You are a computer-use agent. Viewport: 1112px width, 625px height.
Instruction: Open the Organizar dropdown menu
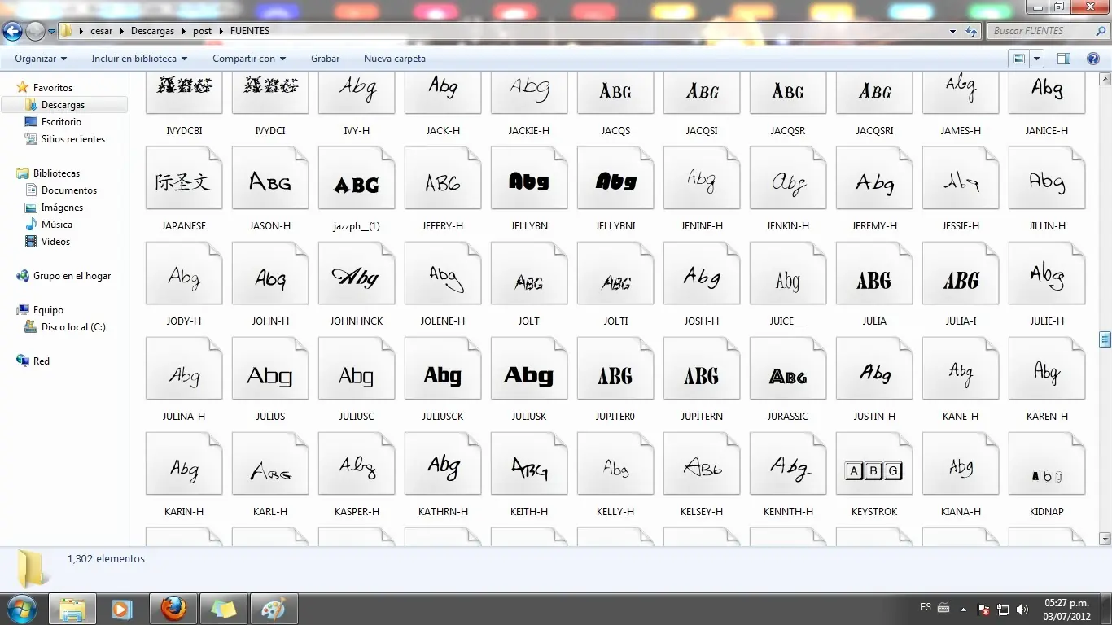pos(41,59)
